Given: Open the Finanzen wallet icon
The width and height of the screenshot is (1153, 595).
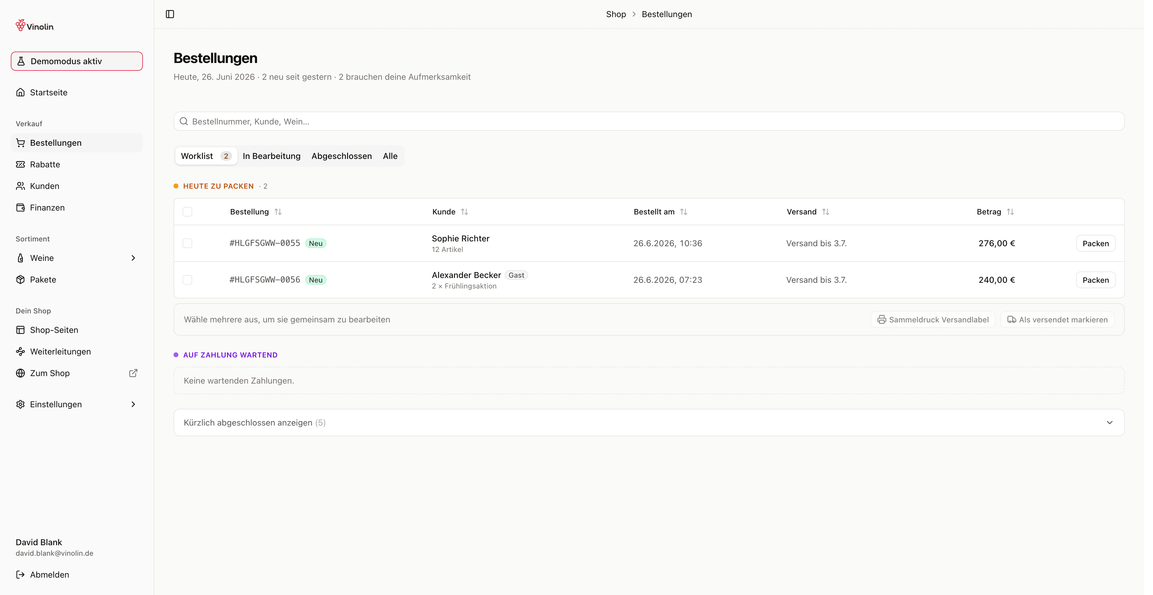Looking at the screenshot, I should pyautogui.click(x=21, y=208).
